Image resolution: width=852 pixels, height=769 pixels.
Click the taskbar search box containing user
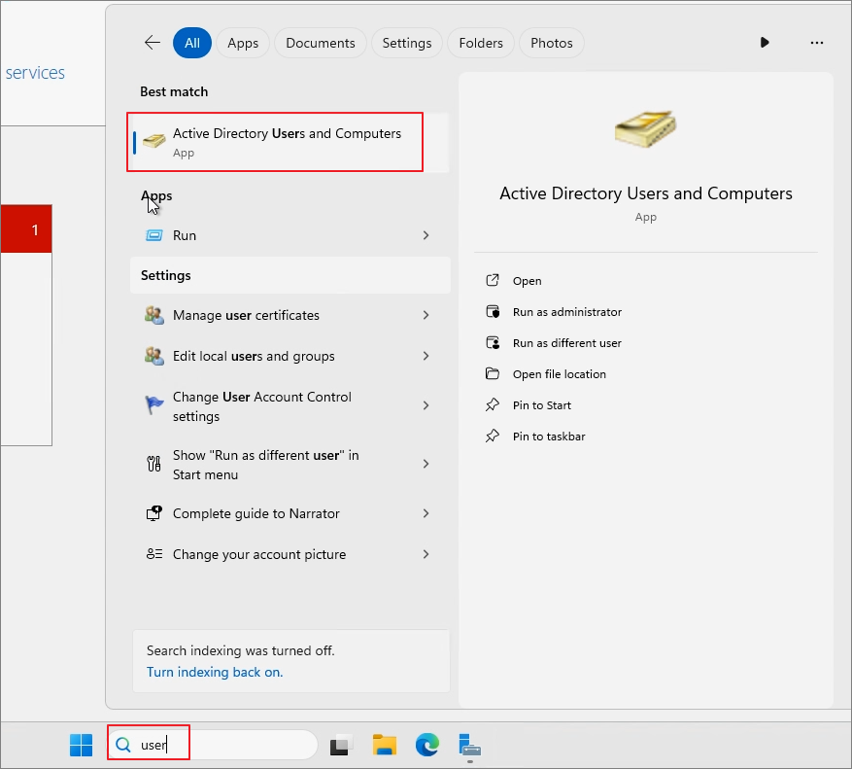213,745
